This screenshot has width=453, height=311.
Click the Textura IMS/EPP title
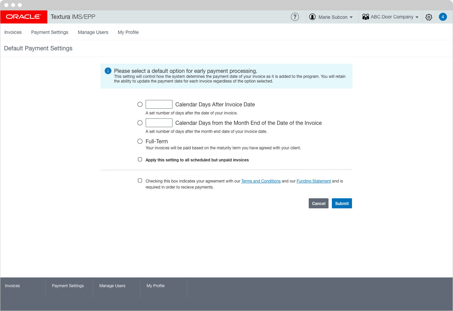coord(73,17)
